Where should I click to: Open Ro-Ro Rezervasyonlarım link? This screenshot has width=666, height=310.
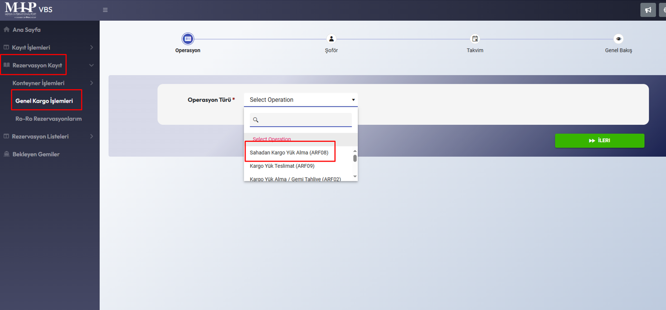[48, 119]
